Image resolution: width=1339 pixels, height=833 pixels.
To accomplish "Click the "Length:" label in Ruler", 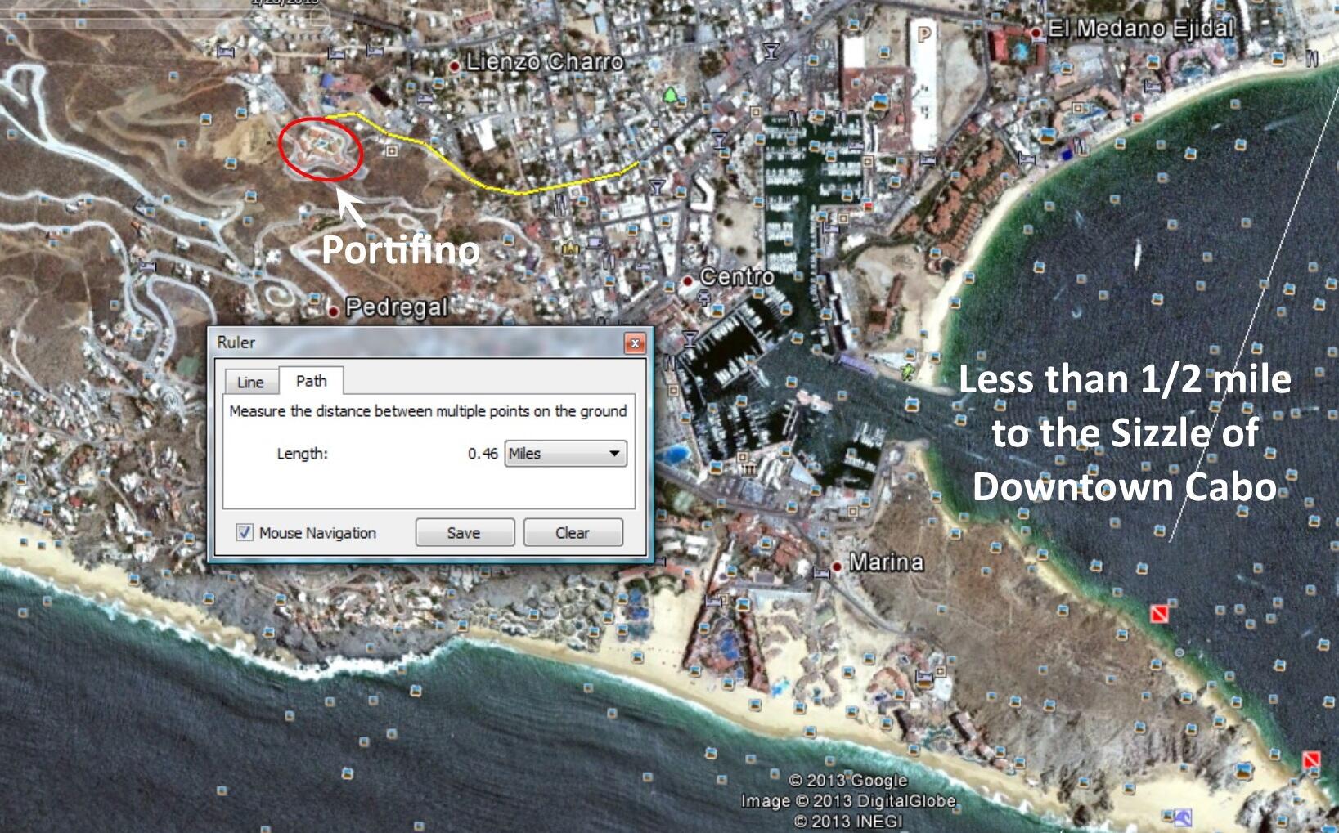I will tap(302, 454).
